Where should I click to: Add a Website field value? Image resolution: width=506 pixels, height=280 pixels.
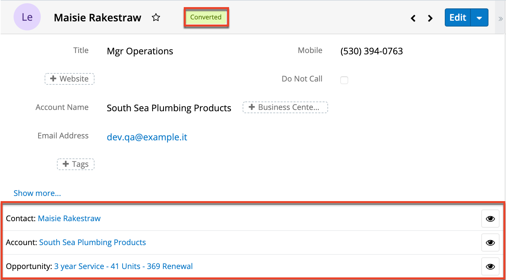[x=70, y=79]
